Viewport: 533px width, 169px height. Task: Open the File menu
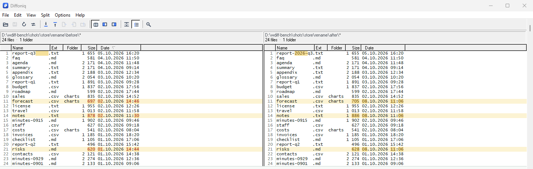pyautogui.click(x=6, y=15)
